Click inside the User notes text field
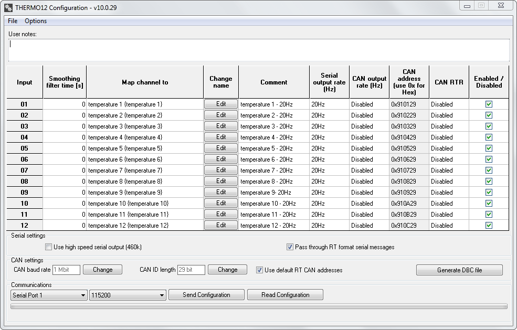Screen dimensions: 517x330 coord(258,50)
